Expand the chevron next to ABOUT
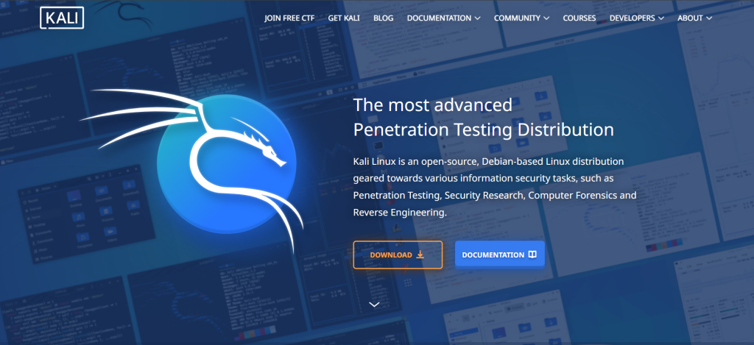754x345 pixels. (708, 18)
